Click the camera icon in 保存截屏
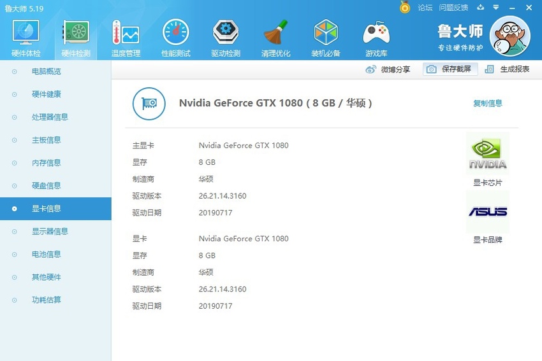Image resolution: width=542 pixels, height=361 pixels. [431, 69]
